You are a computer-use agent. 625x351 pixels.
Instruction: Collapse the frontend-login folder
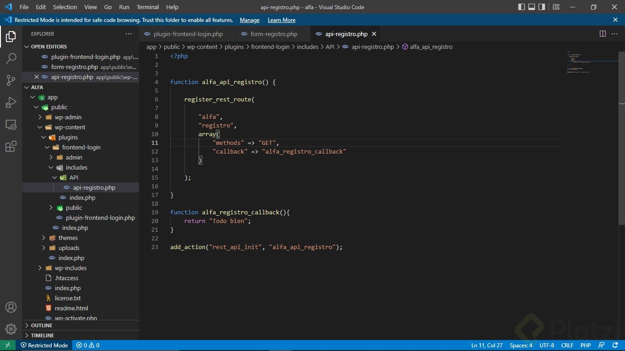tap(81, 147)
